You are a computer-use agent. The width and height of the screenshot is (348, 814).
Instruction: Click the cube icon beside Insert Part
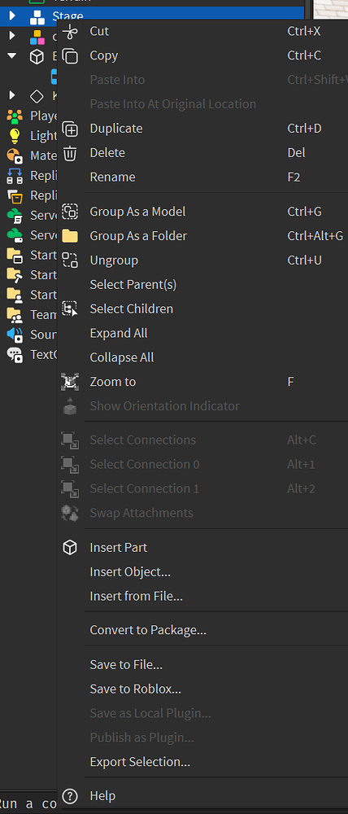tap(69, 547)
